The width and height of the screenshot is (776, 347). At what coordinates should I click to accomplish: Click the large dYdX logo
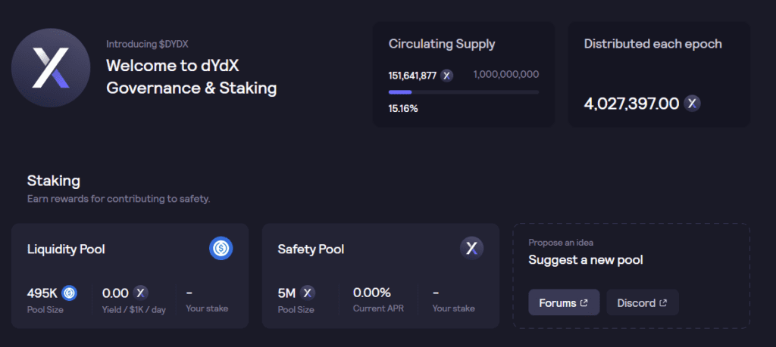pyautogui.click(x=51, y=67)
